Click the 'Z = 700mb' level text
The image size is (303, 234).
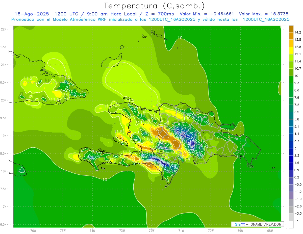pos(159,14)
